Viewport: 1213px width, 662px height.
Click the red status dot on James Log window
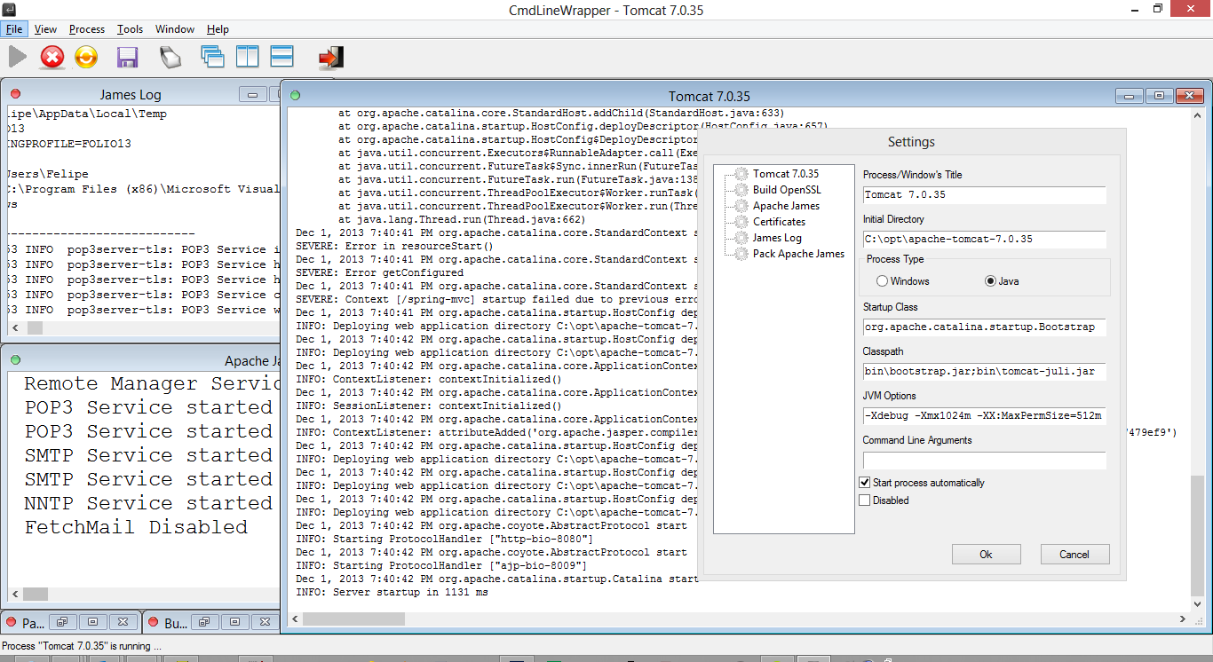(x=15, y=94)
